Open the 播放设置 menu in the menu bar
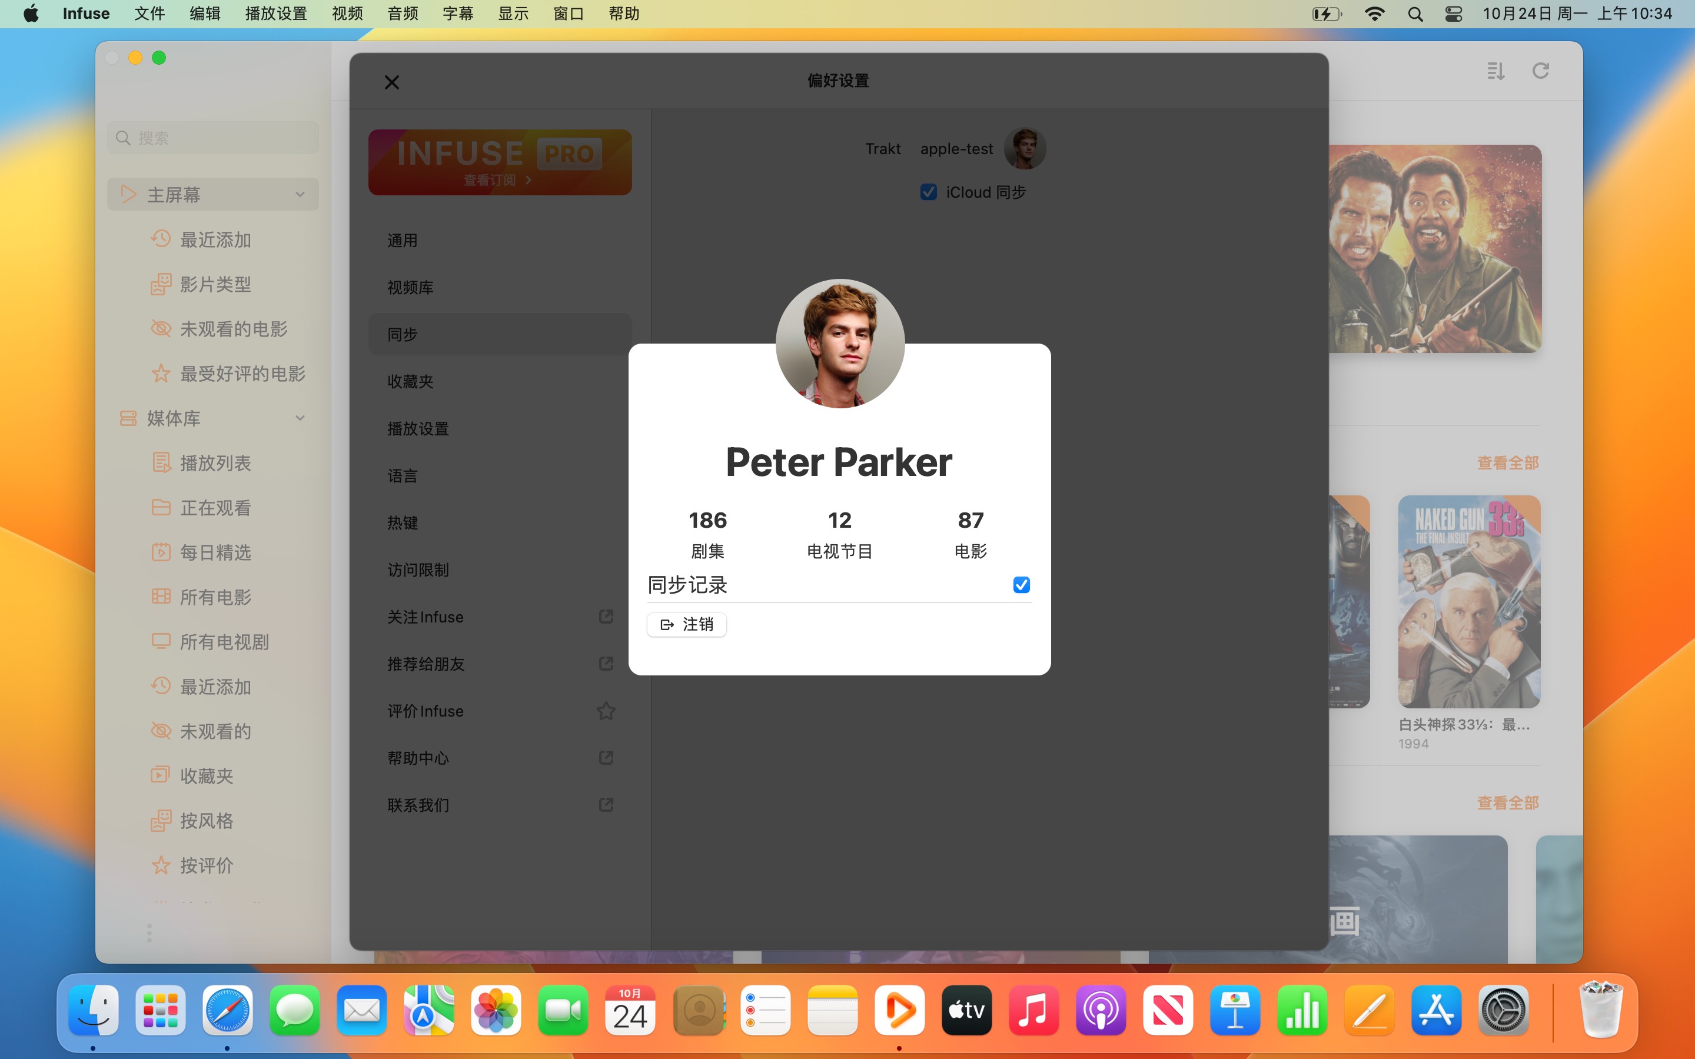Viewport: 1695px width, 1059px height. 276,14
